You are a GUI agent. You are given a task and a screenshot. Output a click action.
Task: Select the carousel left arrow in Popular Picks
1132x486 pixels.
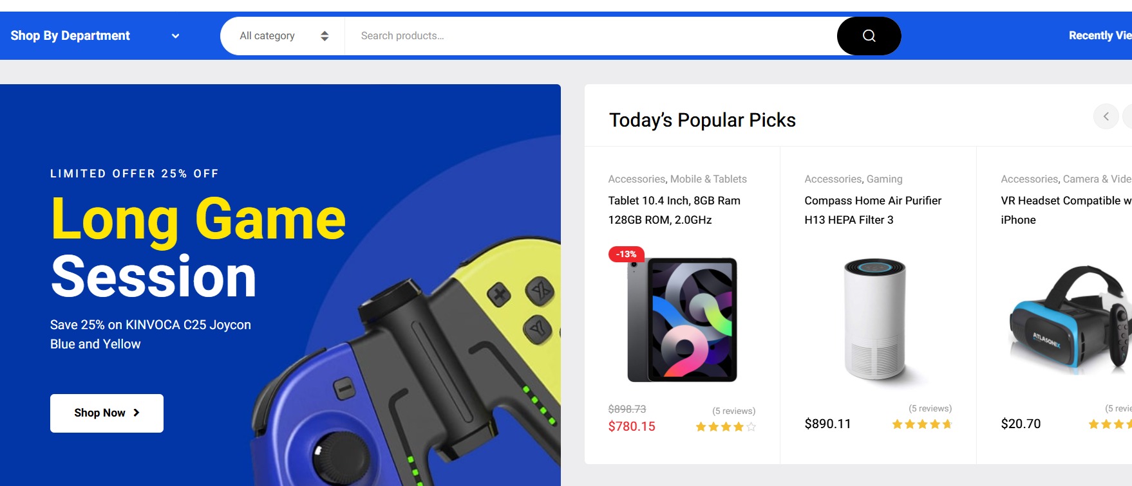coord(1106,116)
